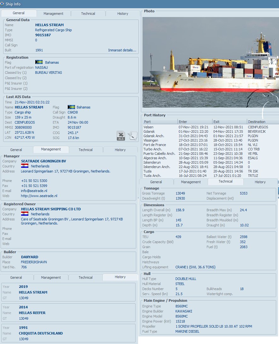Sort Port History by Port column header
The image size is (279, 344).
click(x=160, y=121)
